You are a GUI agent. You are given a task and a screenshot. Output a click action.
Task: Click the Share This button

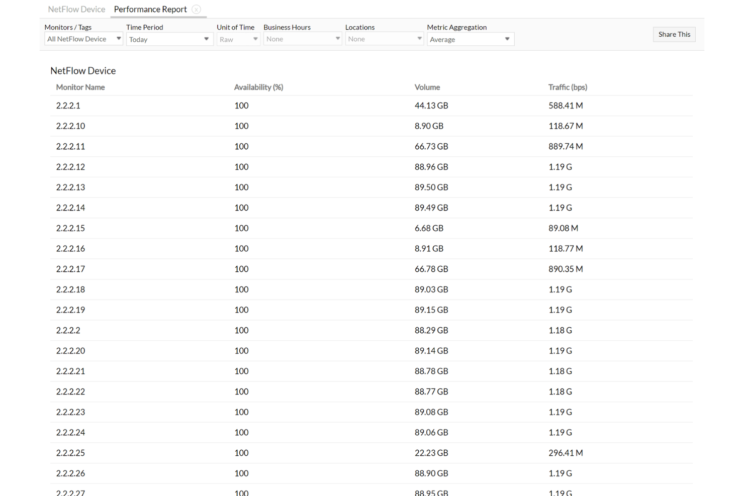(x=674, y=34)
